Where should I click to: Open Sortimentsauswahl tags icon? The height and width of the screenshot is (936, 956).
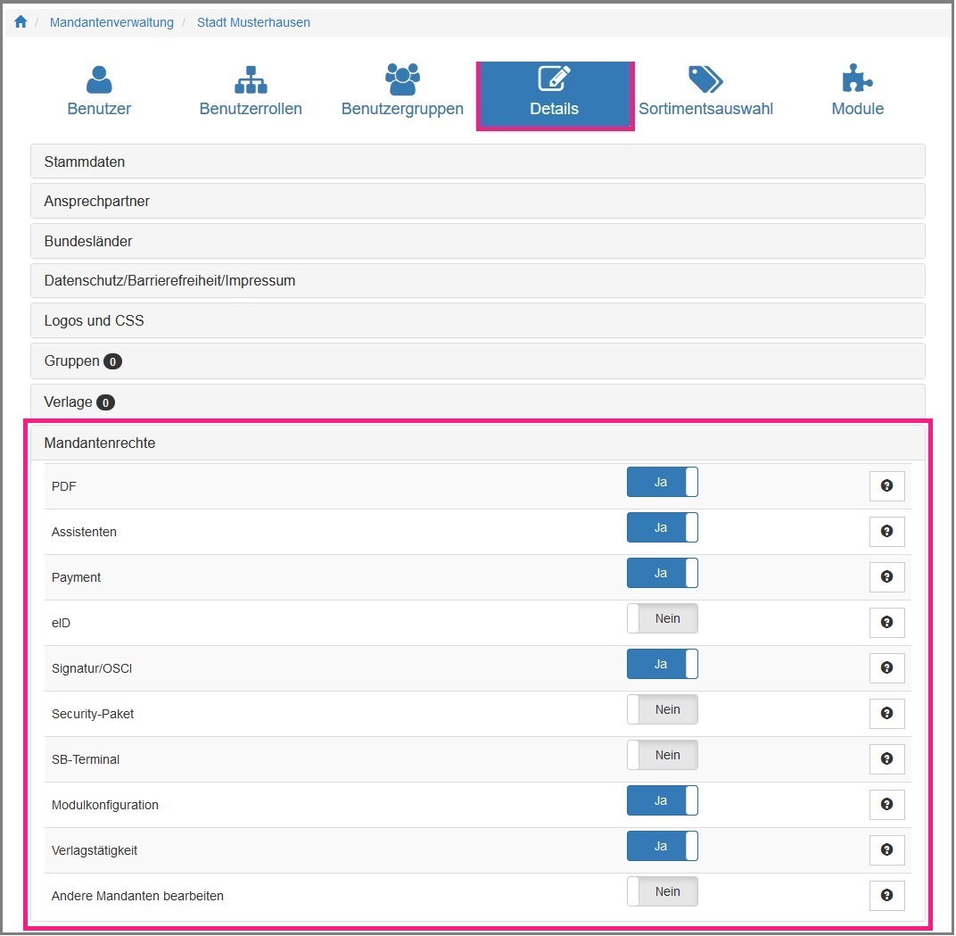pos(705,80)
